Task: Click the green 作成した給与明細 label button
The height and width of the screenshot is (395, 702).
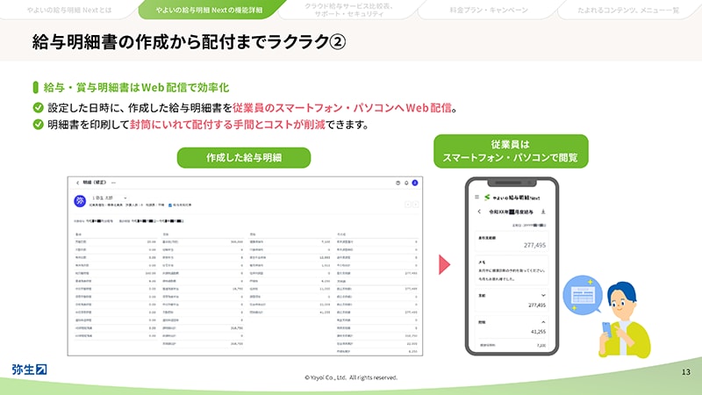Action: tap(244, 158)
